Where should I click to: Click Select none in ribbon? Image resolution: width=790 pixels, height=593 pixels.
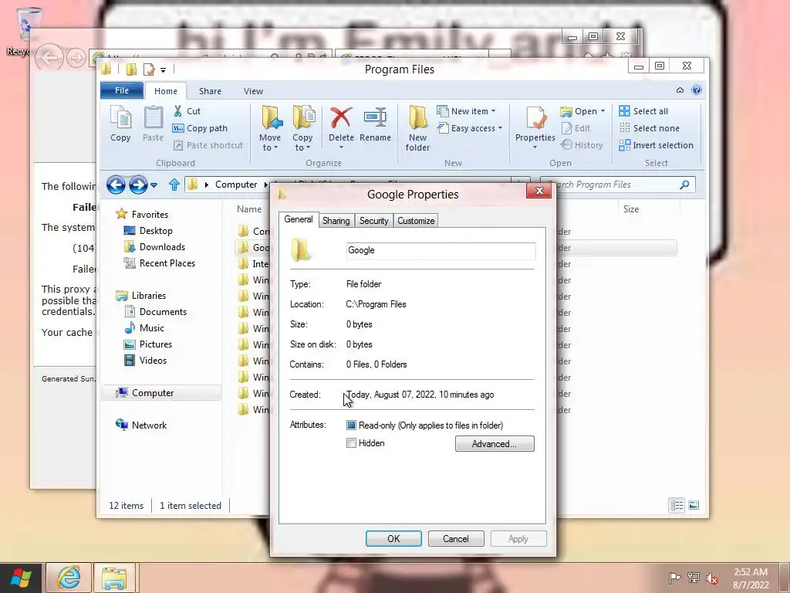pyautogui.click(x=649, y=128)
